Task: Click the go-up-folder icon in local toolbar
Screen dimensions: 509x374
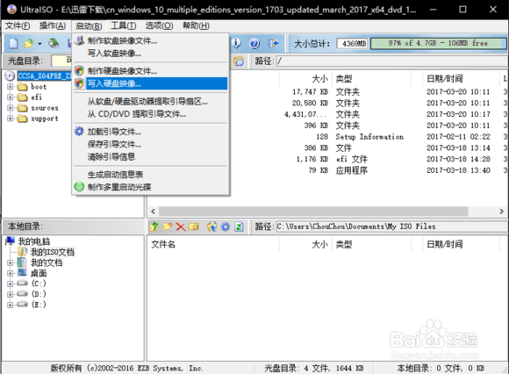Action: coord(154,227)
